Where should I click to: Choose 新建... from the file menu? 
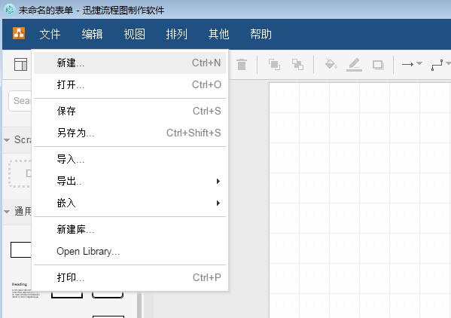pyautogui.click(x=130, y=63)
